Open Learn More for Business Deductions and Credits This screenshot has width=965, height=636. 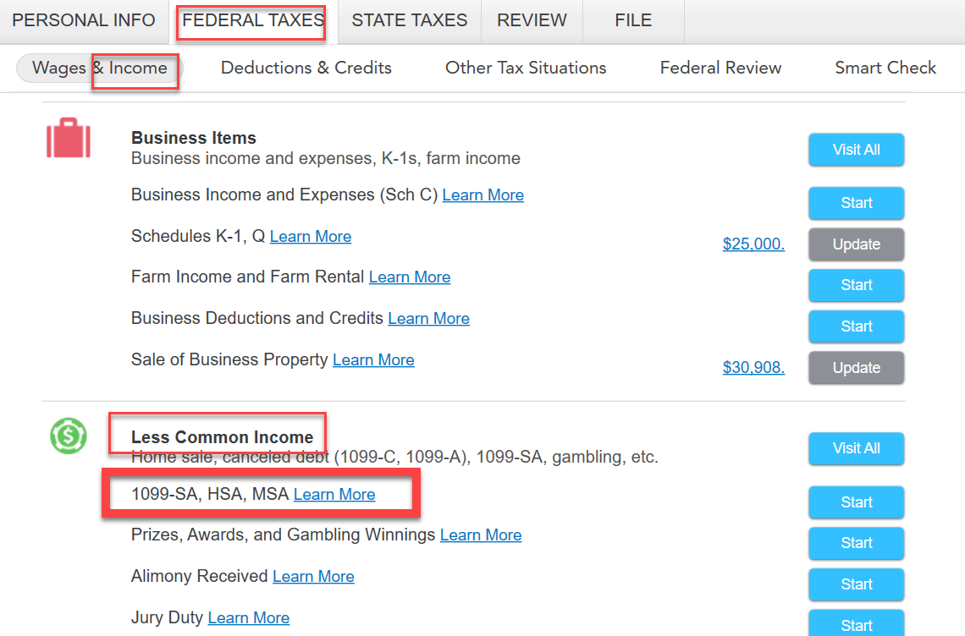428,319
